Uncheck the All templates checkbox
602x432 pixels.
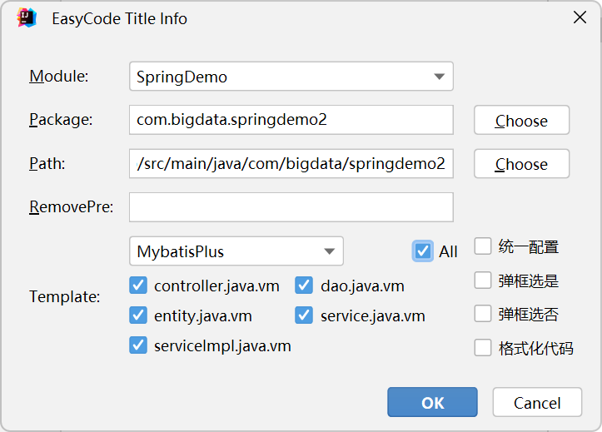(x=424, y=251)
